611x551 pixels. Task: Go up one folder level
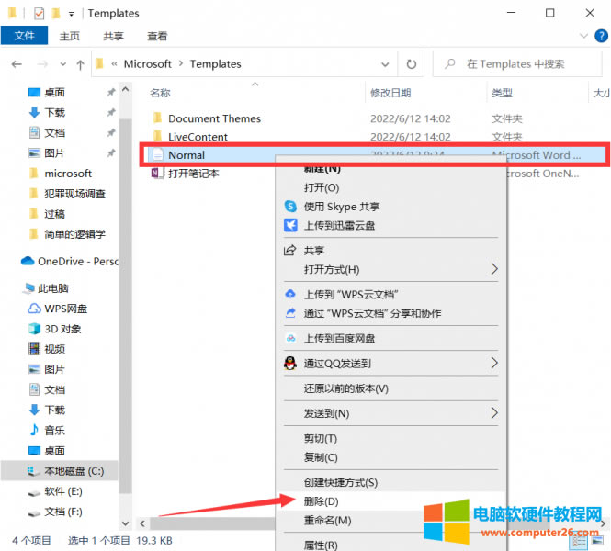click(80, 64)
